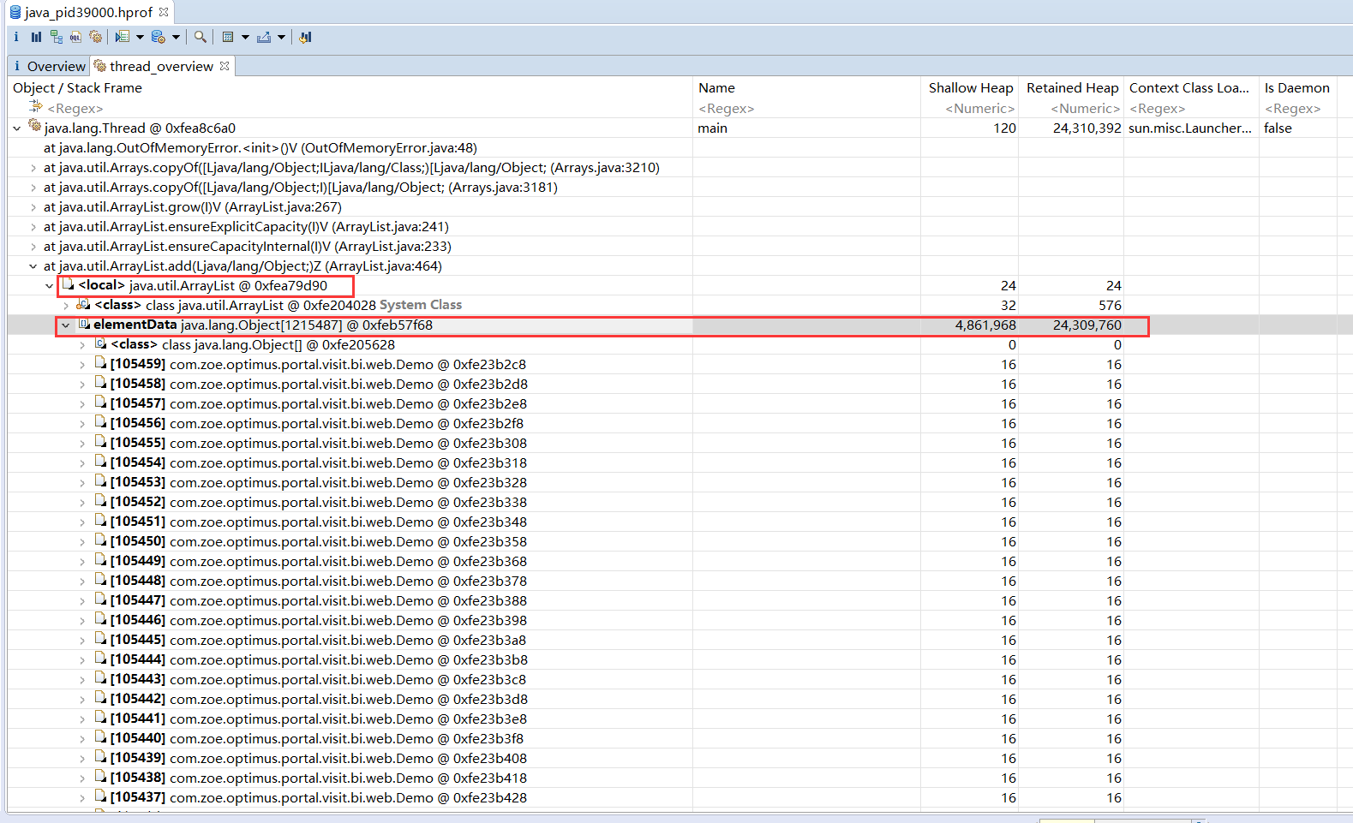Image resolution: width=1353 pixels, height=823 pixels.
Task: Click the object icon of element [105459]
Action: 100,363
